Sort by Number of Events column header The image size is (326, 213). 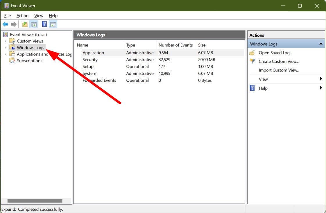point(176,45)
